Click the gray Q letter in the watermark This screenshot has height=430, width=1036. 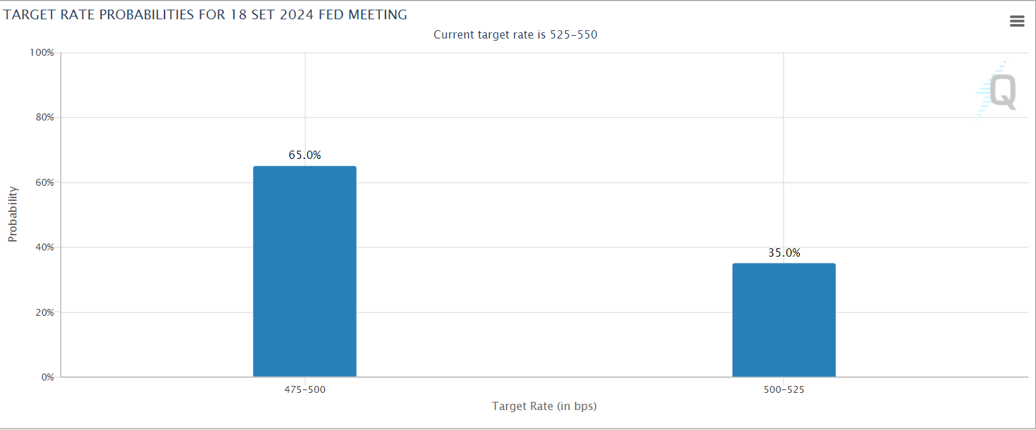[1004, 92]
